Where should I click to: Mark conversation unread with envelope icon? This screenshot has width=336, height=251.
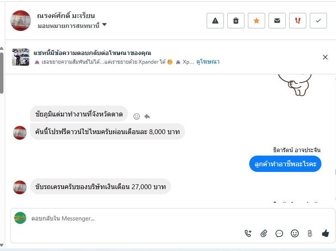[x=277, y=21]
